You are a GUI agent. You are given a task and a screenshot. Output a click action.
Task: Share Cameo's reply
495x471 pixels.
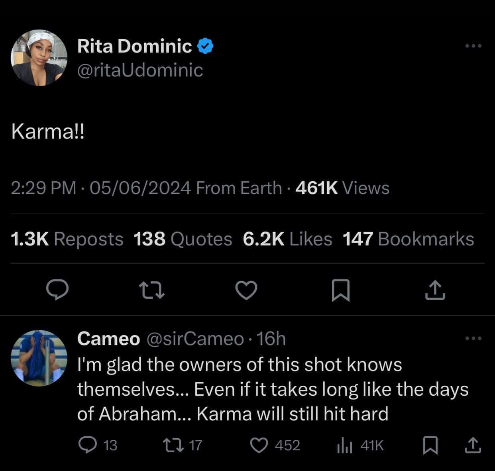pos(473,445)
